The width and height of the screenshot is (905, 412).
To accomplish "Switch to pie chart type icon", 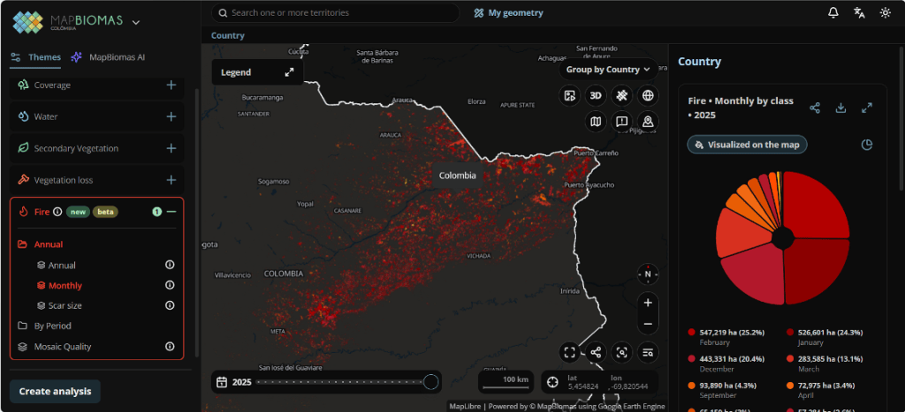I will [x=866, y=145].
